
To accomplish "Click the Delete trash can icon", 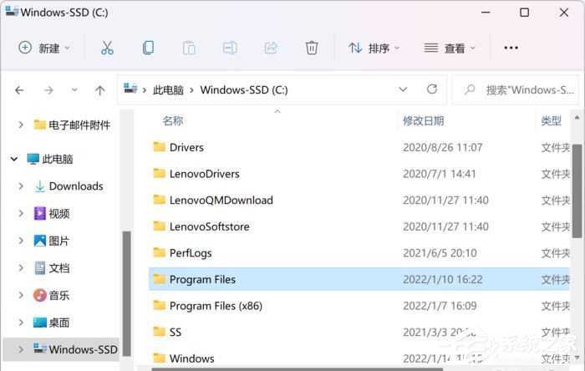I will (x=312, y=48).
